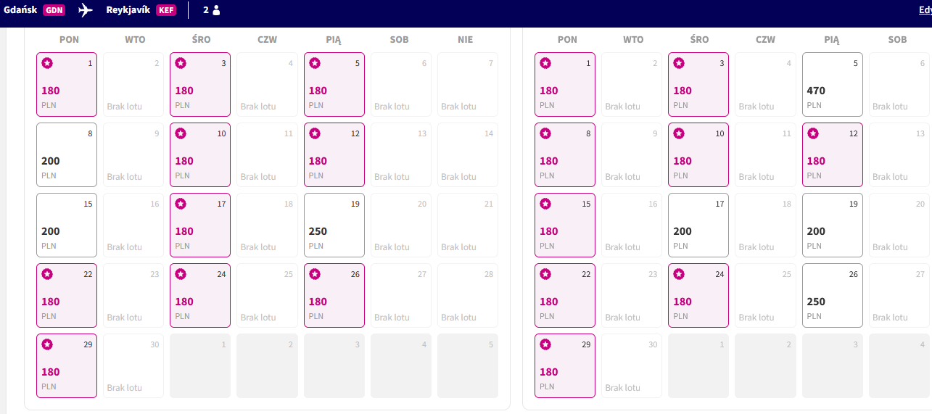
Task: Select right calendar day 17 at 200 PLN
Action: tap(698, 225)
